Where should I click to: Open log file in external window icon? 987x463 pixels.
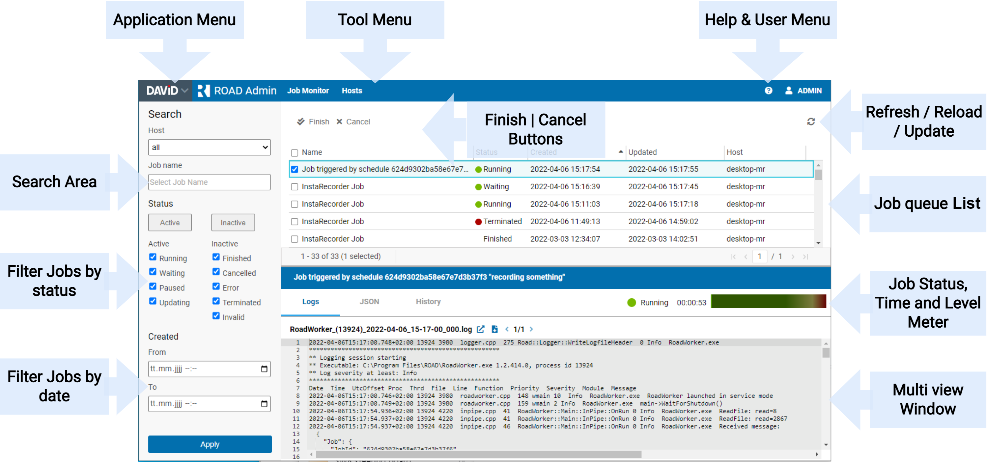click(x=480, y=329)
